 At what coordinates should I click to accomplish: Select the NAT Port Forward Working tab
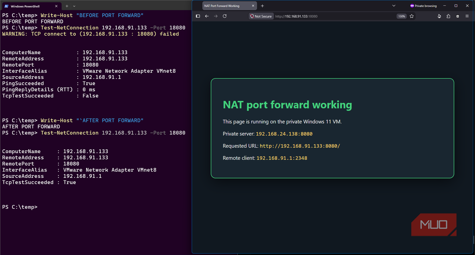tap(229, 6)
